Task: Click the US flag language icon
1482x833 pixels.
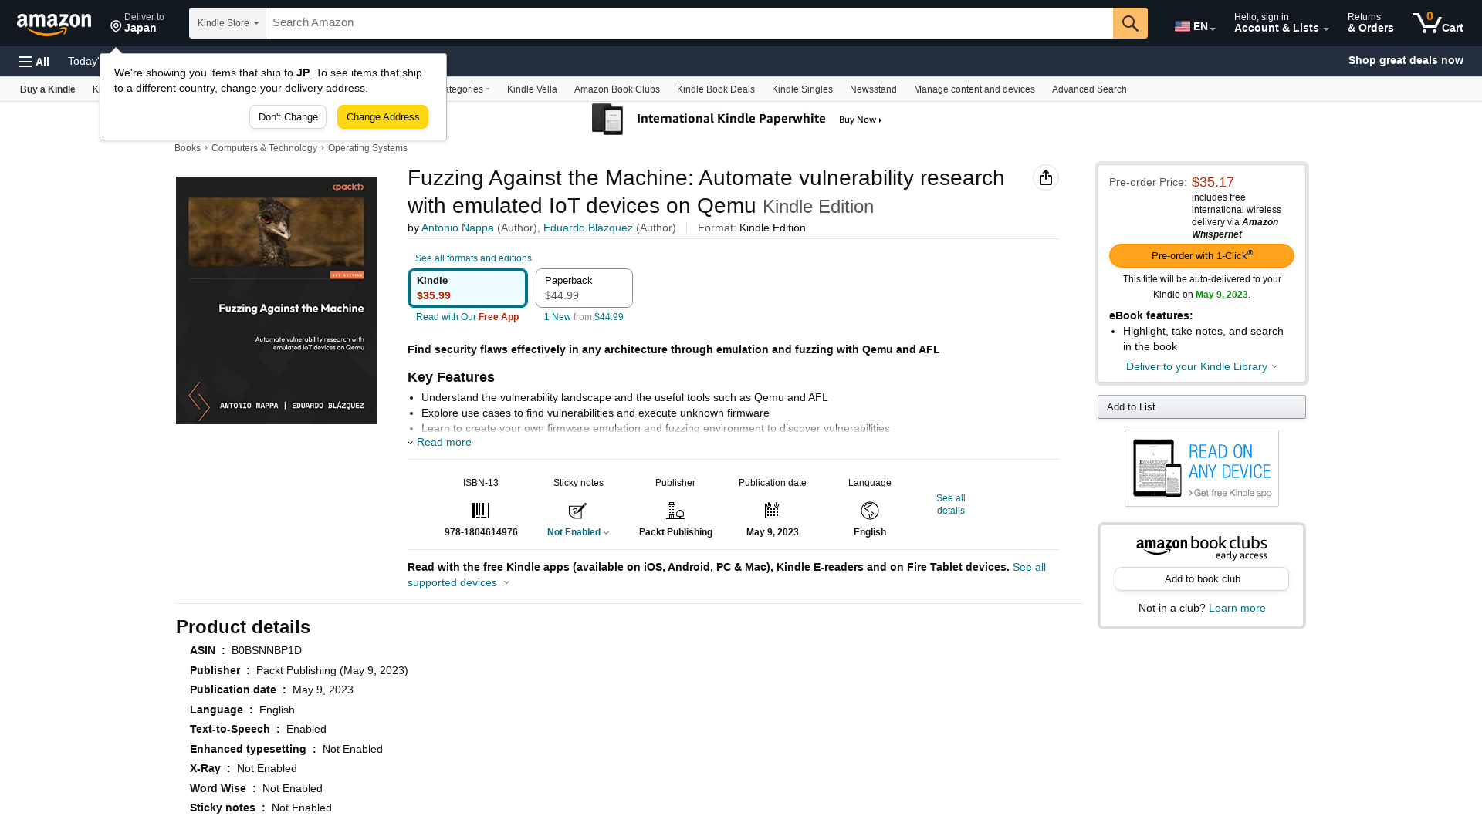Action: [x=1183, y=27]
